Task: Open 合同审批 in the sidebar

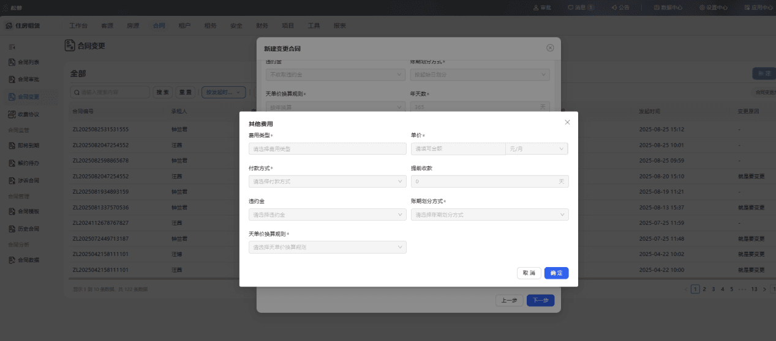Action: pyautogui.click(x=24, y=79)
